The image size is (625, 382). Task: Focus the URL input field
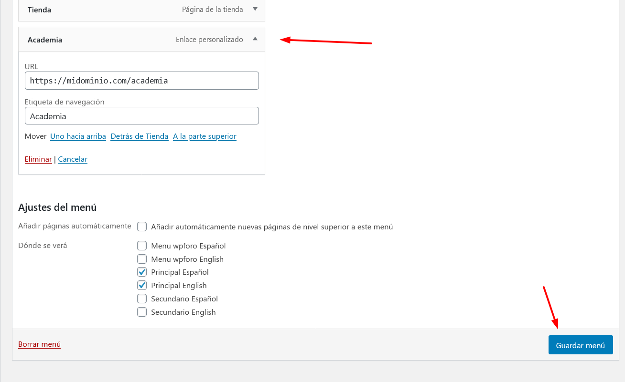[x=142, y=81]
